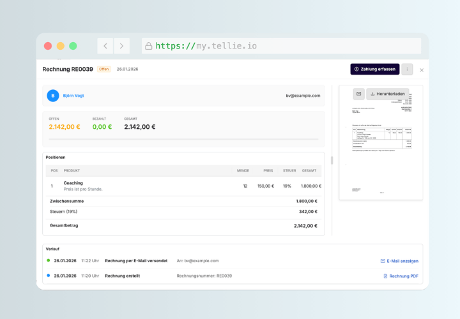The width and height of the screenshot is (460, 319).
Task: Click the envelope icon above invoice preview
Action: pyautogui.click(x=358, y=94)
